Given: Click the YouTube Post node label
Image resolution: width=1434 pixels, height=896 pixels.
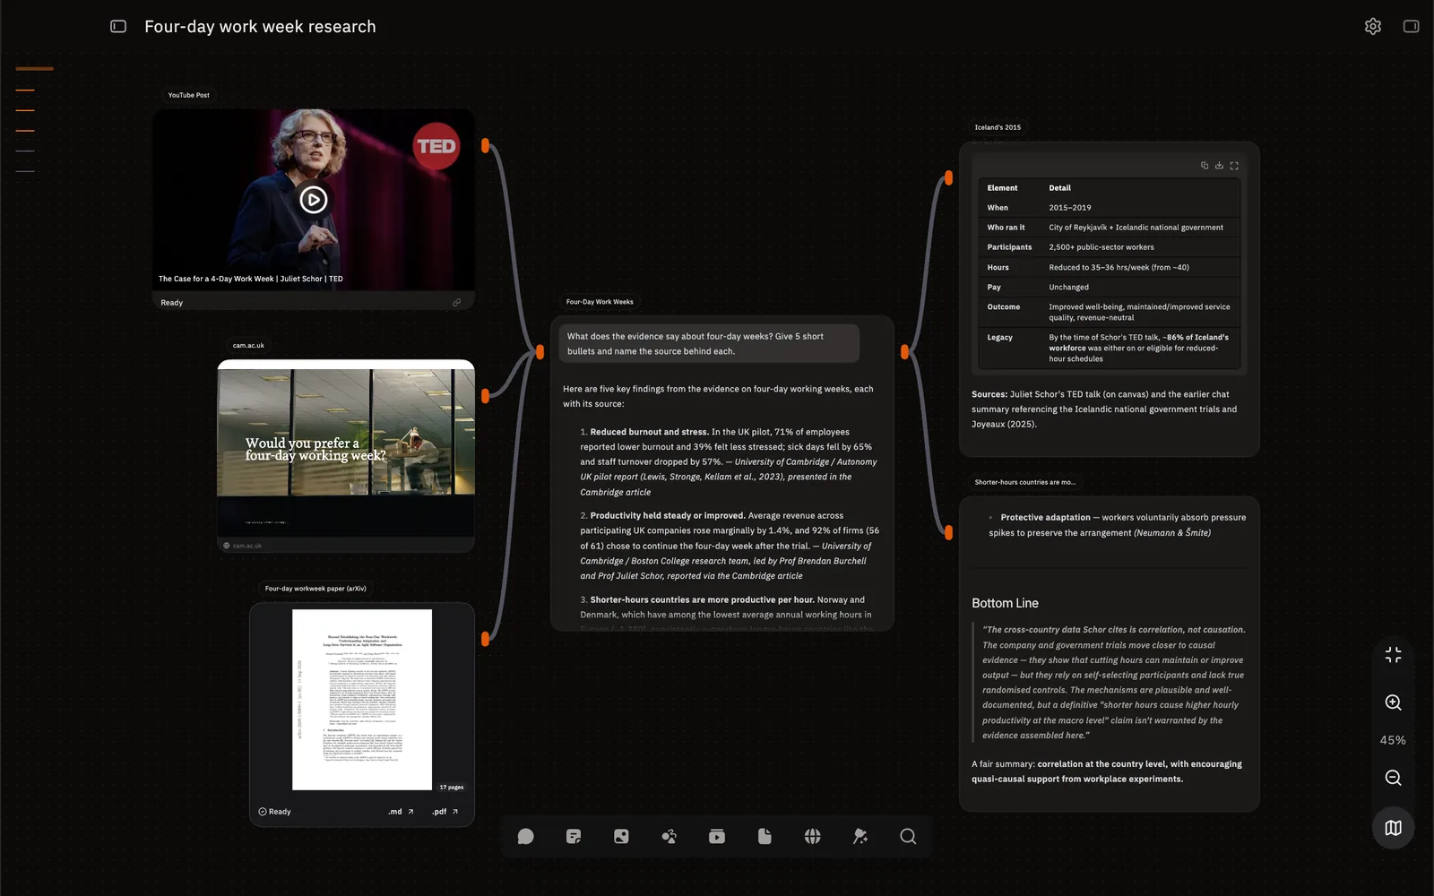Looking at the screenshot, I should [188, 95].
